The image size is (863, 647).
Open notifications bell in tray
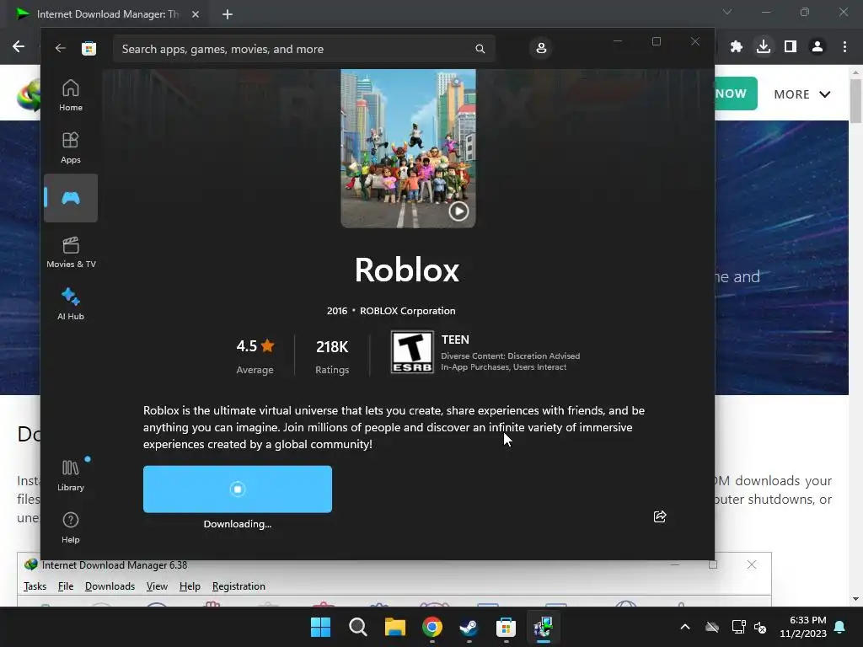840,627
